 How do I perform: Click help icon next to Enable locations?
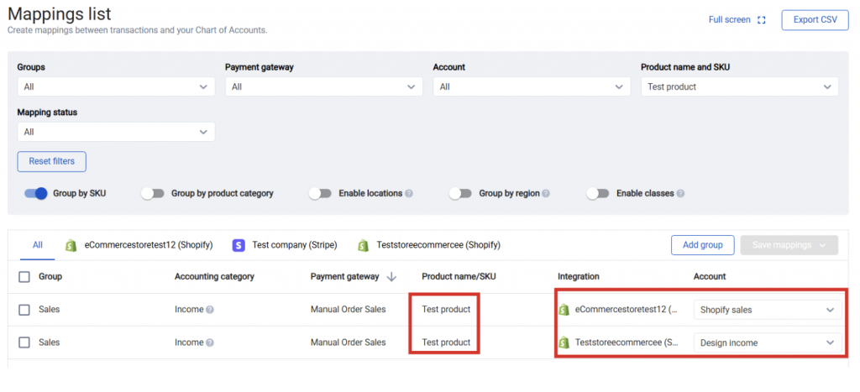(409, 193)
